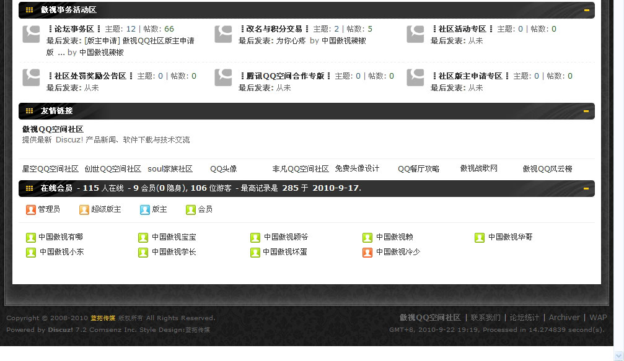The image size is (624, 361).
Task: View profile of 中国傲视宝宝
Action: (174, 237)
